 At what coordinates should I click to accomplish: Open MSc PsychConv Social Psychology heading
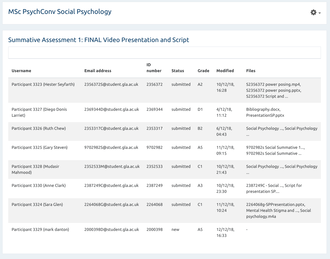coord(60,12)
